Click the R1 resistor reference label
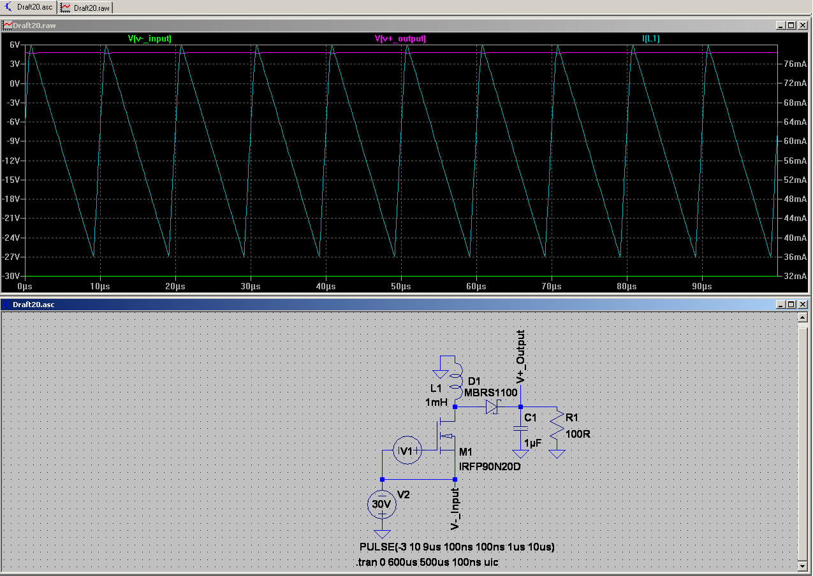This screenshot has width=813, height=576. click(x=572, y=417)
